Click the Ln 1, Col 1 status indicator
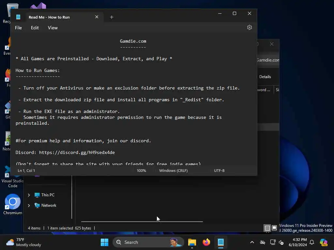 [26, 171]
